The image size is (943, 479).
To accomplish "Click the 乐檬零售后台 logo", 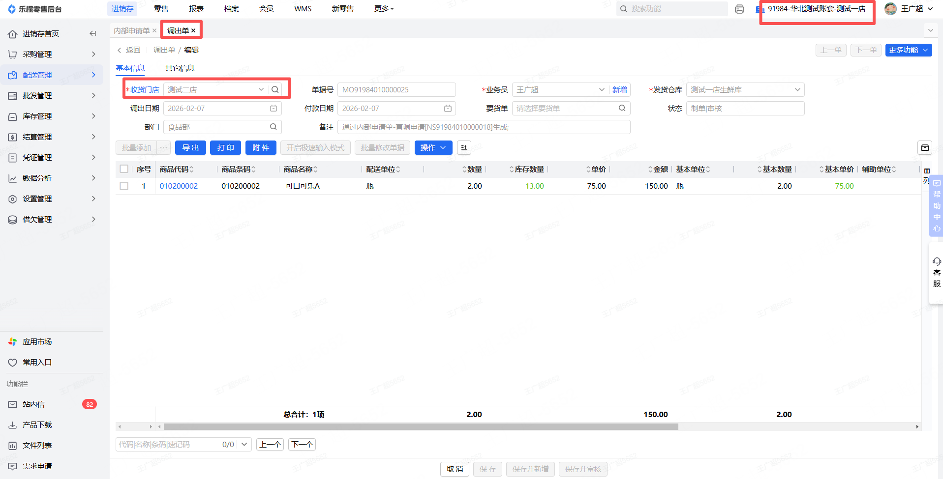I will 34,9.
